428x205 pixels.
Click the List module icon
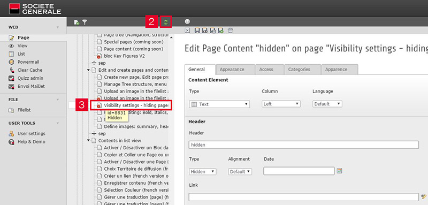pyautogui.click(x=11, y=54)
